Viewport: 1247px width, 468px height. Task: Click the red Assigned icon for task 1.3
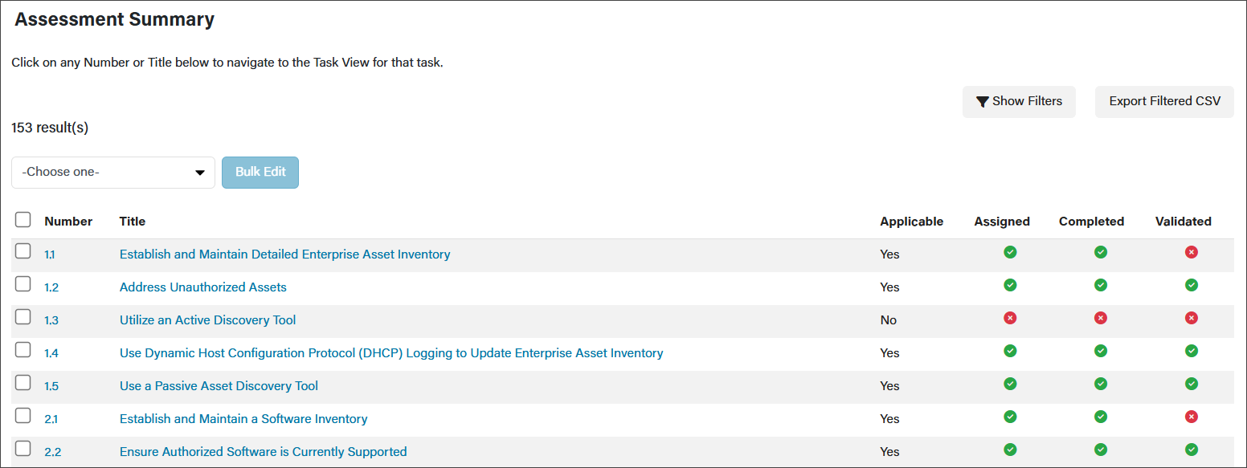click(1010, 318)
